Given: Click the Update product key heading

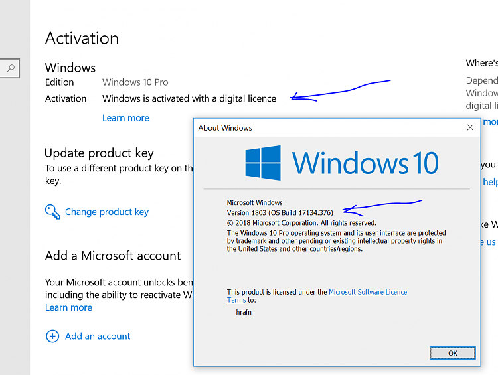Looking at the screenshot, I should tap(99, 153).
